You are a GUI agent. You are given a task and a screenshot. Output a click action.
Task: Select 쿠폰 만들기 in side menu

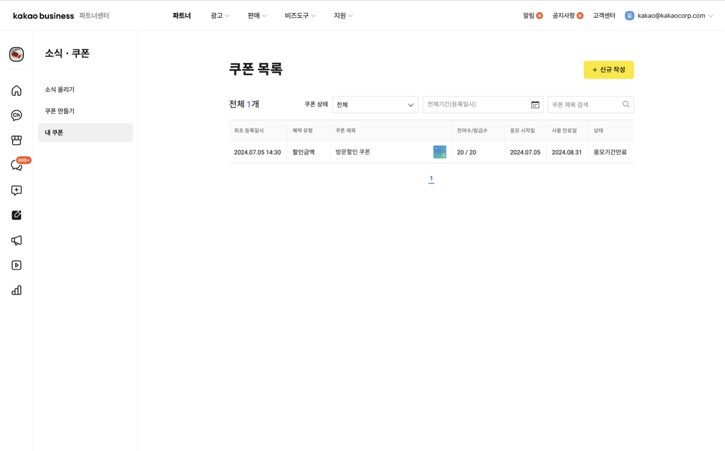(x=60, y=111)
